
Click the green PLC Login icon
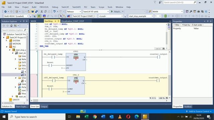click(165, 16)
